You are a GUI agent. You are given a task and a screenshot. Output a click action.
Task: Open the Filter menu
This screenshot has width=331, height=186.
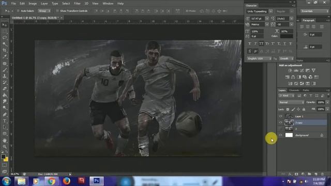77,4
